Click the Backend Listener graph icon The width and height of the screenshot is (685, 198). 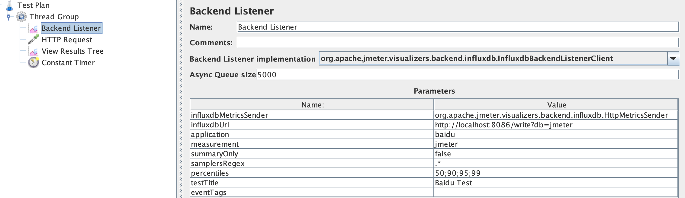(x=33, y=28)
